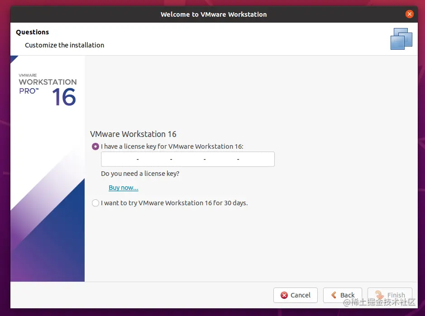
Task: Click the VMware Workstation Pro 16 logo
Action: 47,86
